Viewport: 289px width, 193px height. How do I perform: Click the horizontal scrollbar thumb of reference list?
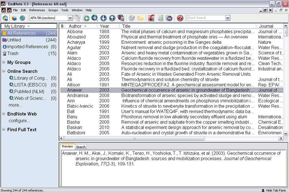point(134,139)
